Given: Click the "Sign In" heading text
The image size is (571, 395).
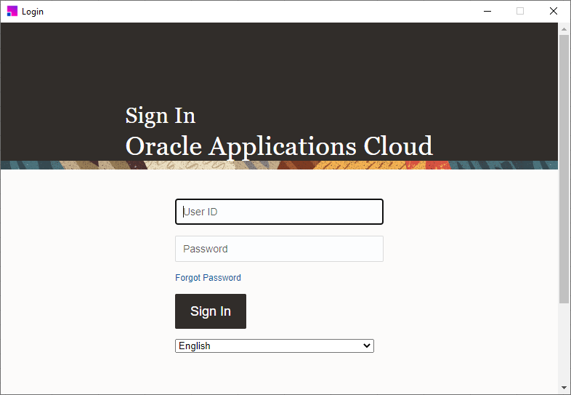Looking at the screenshot, I should coord(160,116).
